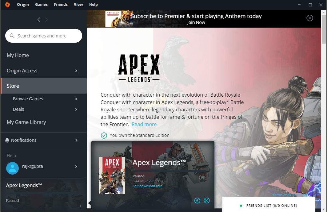Resume Apex Legends download icon
The height and width of the screenshot is (212, 327).
point(197,201)
